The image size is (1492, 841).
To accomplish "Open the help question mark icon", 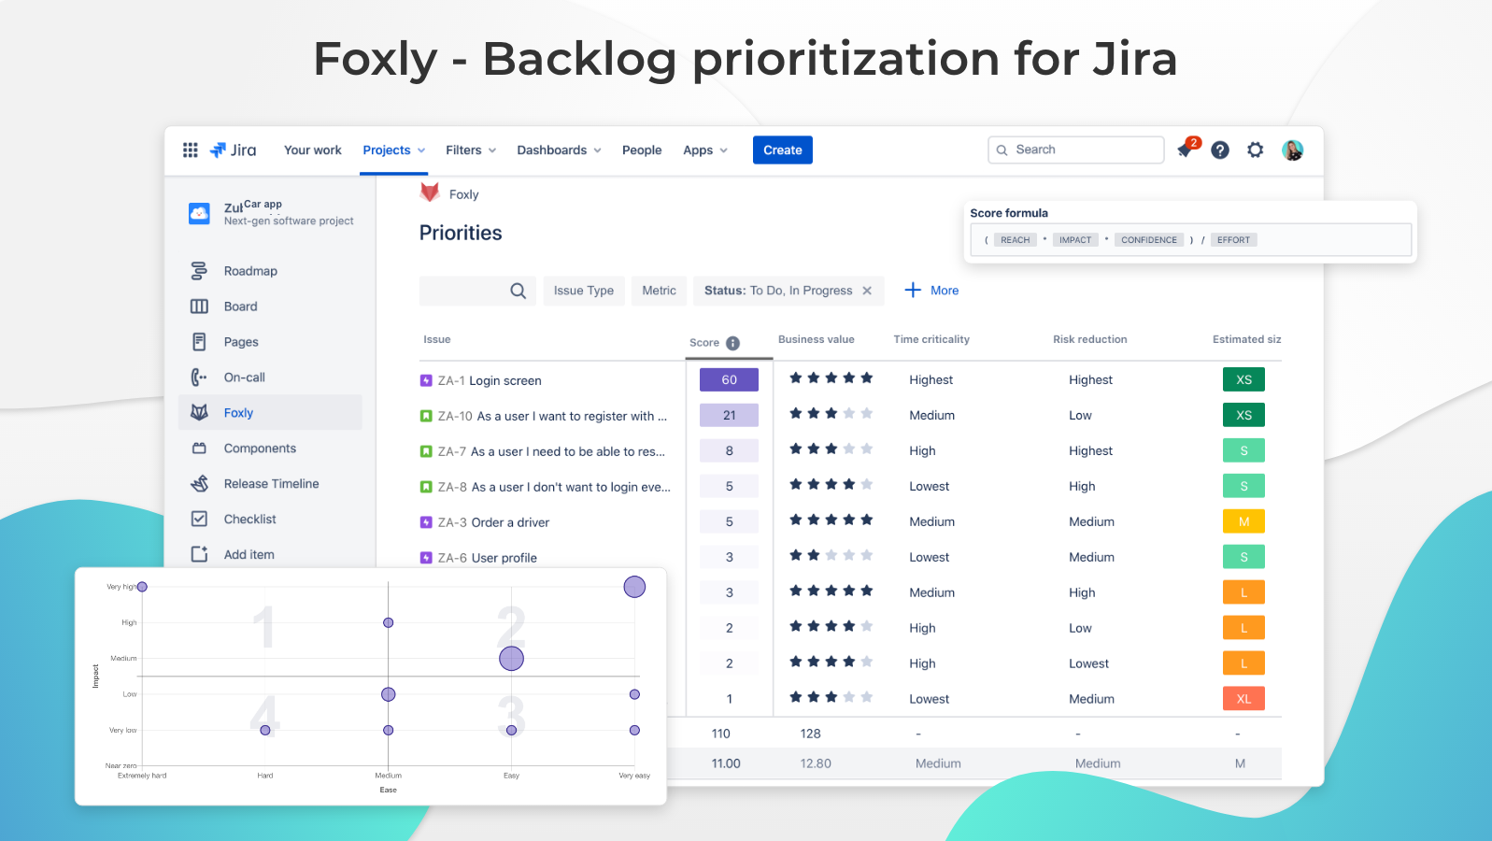I will point(1220,150).
